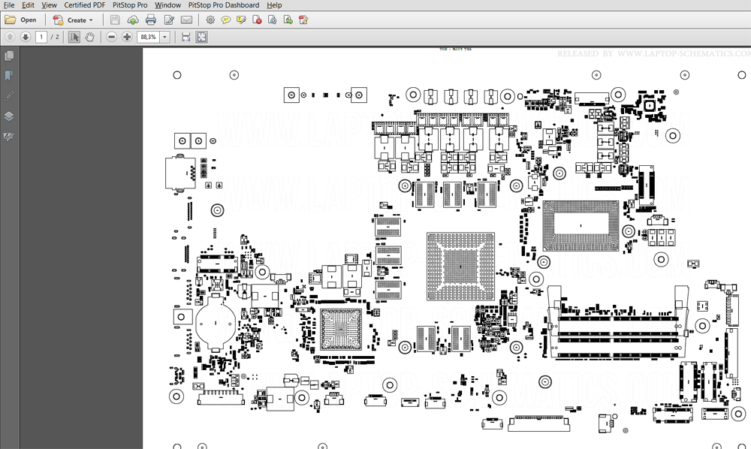751x449 pixels.
Task: Open the PitStop Pro Dashboard menu
Action: tap(224, 5)
